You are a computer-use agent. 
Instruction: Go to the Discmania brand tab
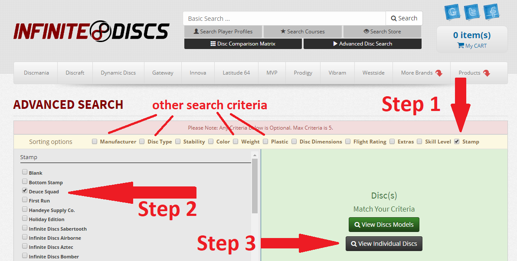click(36, 73)
